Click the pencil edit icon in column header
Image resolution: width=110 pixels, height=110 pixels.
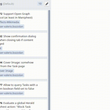(47, 4)
